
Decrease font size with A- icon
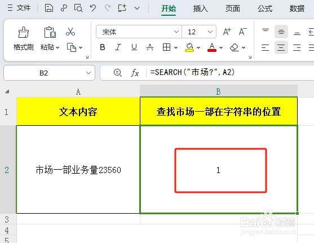tap(243, 32)
